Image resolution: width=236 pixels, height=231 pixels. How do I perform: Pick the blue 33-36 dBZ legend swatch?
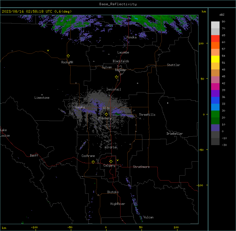point(215,100)
